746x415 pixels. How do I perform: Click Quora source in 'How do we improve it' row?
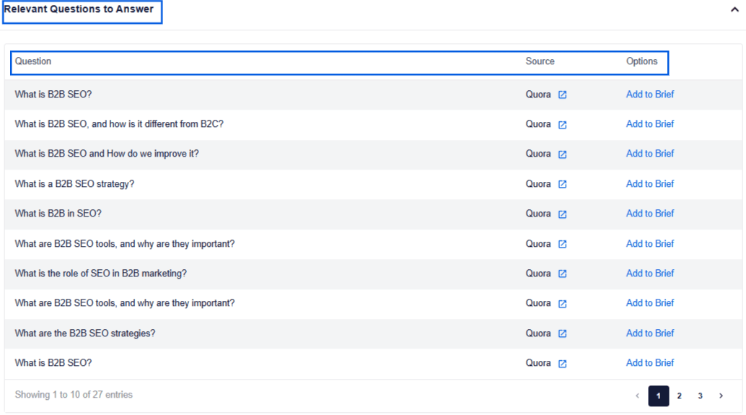538,153
